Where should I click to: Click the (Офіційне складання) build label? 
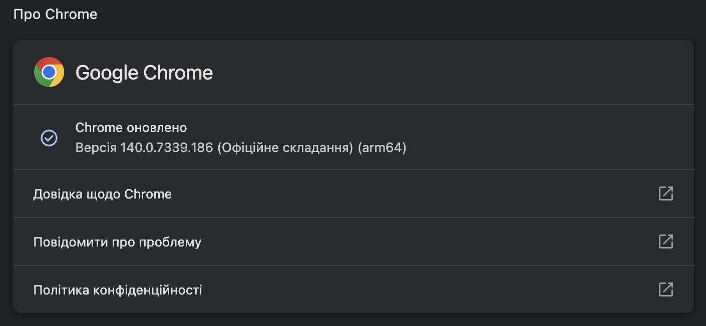[x=285, y=148]
